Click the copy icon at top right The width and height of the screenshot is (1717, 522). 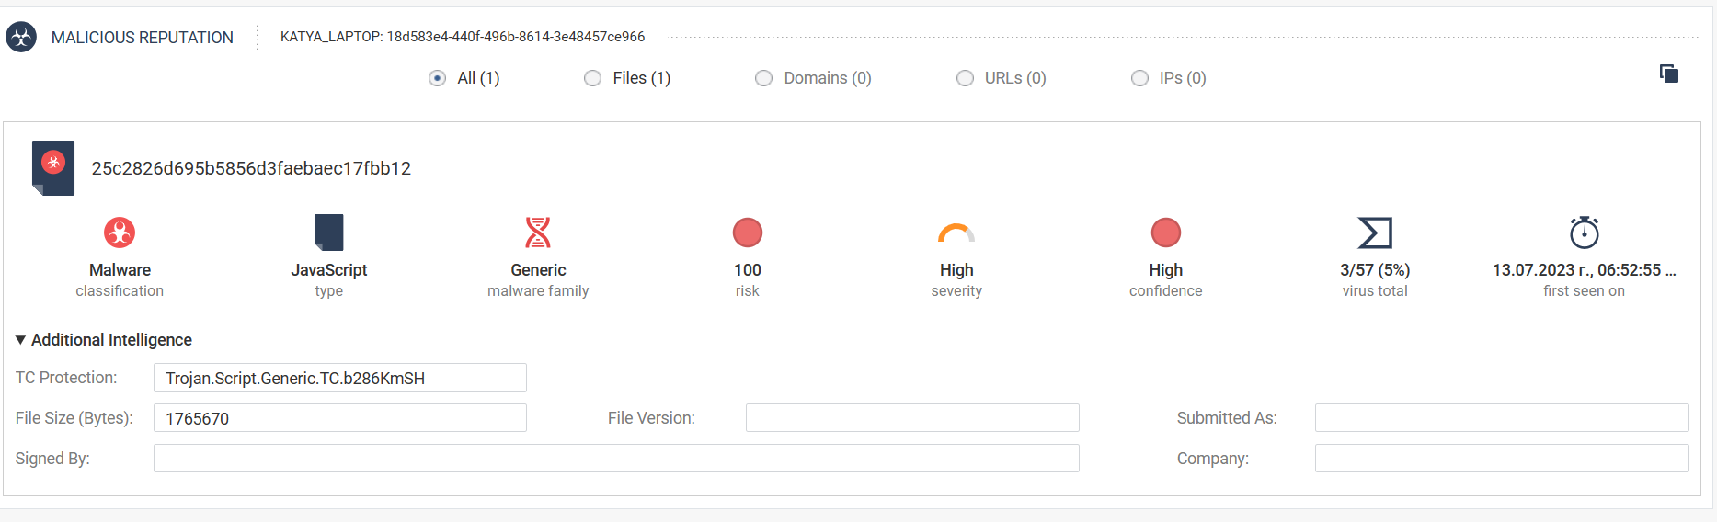1668,74
